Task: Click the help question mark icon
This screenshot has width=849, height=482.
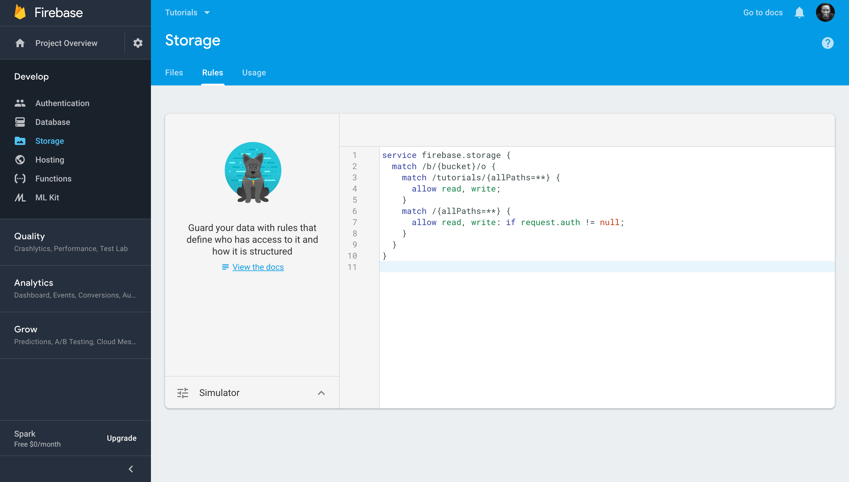Action: tap(827, 43)
